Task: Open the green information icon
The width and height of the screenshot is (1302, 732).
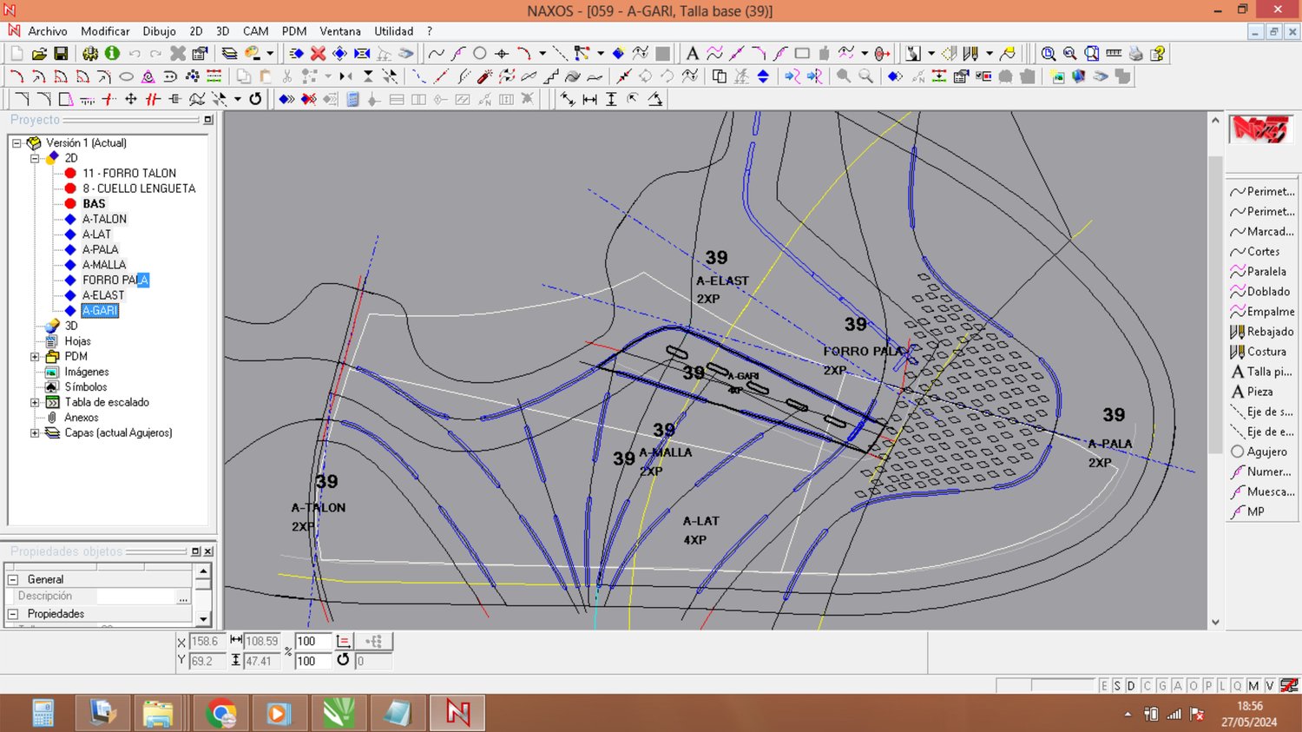Action: coord(112,54)
